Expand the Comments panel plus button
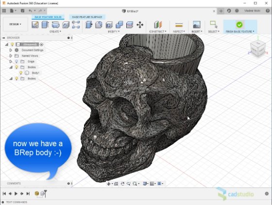The width and height of the screenshot is (272, 205). pos(68,184)
